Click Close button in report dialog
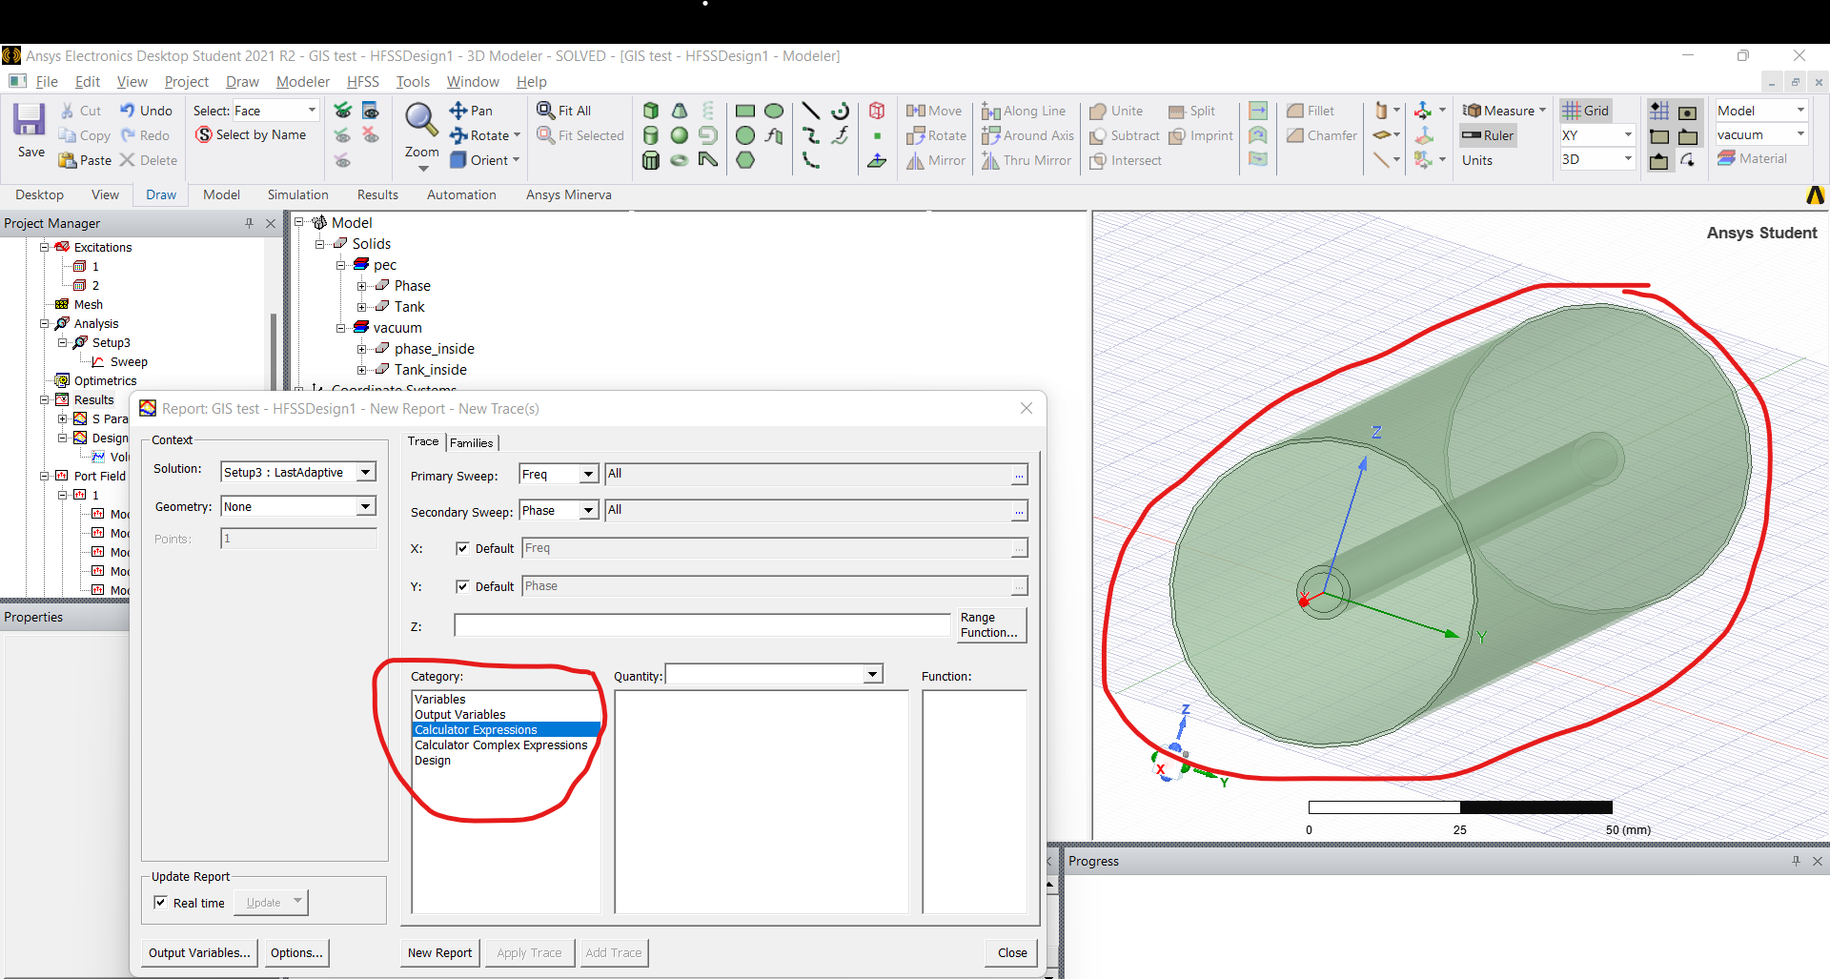This screenshot has height=979, width=1830. click(x=1012, y=952)
